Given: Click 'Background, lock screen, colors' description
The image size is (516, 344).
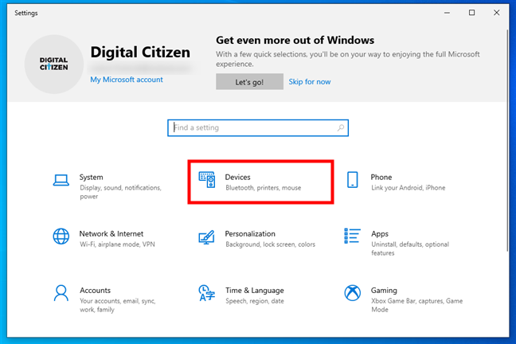Looking at the screenshot, I should (271, 244).
